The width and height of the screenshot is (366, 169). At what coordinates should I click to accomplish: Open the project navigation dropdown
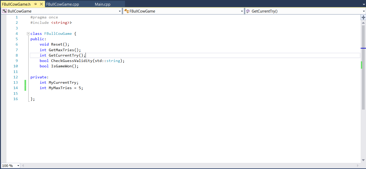[x=119, y=11]
